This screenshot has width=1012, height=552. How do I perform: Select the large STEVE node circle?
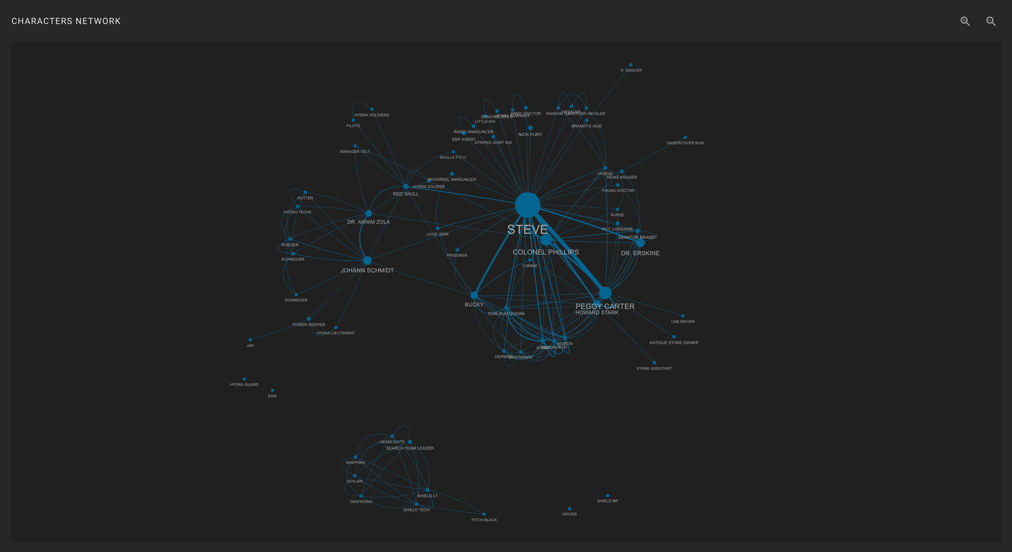[527, 205]
